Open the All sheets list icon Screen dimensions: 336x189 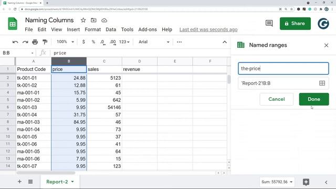coord(30,182)
